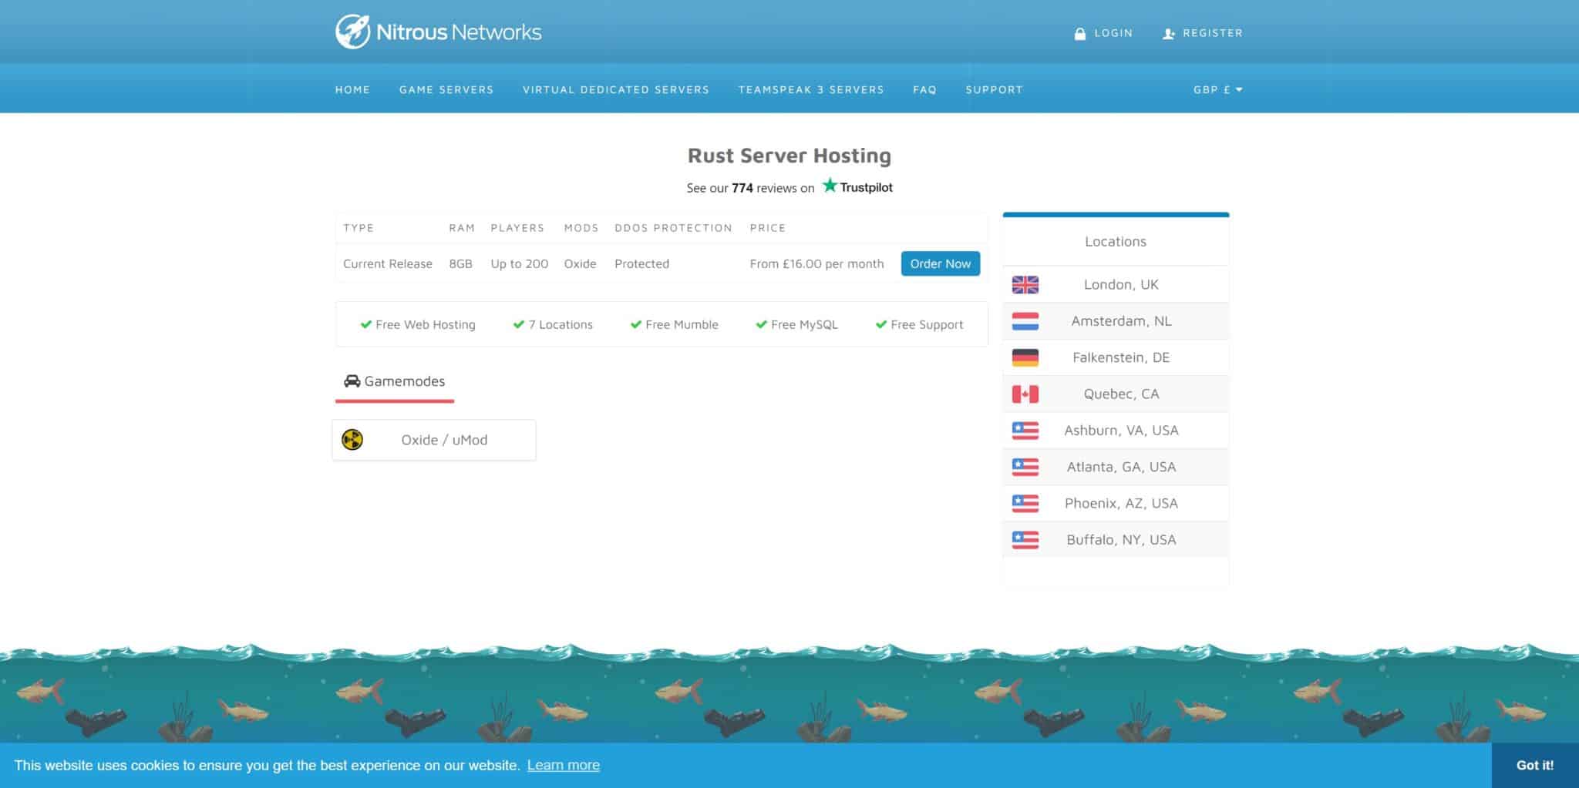This screenshot has width=1579, height=788.
Task: Dismiss cookie banner with Got it!
Action: 1535,765
